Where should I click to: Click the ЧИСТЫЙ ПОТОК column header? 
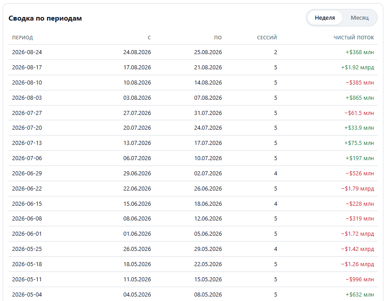[x=353, y=38]
